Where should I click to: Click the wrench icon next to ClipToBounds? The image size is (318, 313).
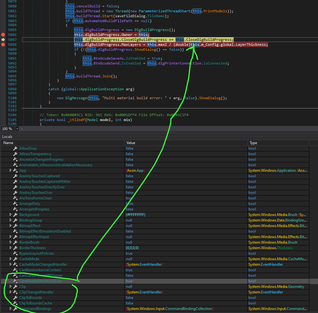click(15, 298)
